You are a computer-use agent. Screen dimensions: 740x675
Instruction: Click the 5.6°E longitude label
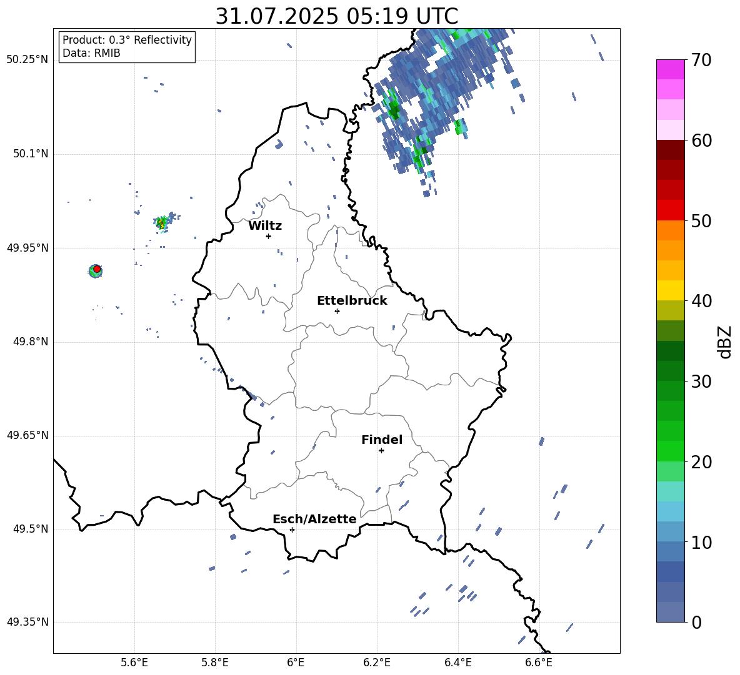click(x=134, y=663)
